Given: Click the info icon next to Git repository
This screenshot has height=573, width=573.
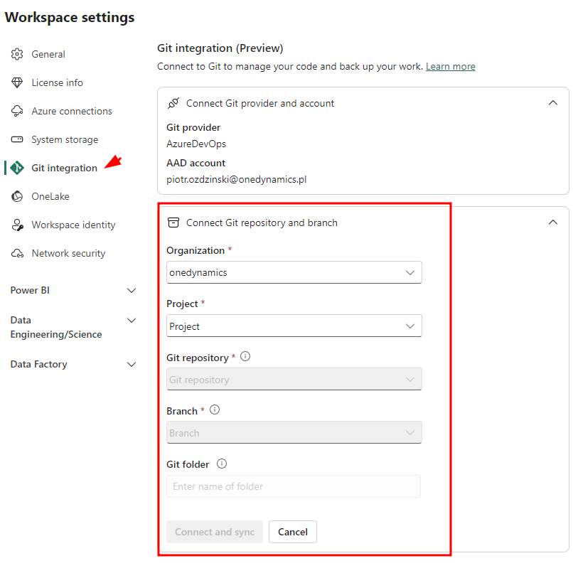Looking at the screenshot, I should [245, 357].
